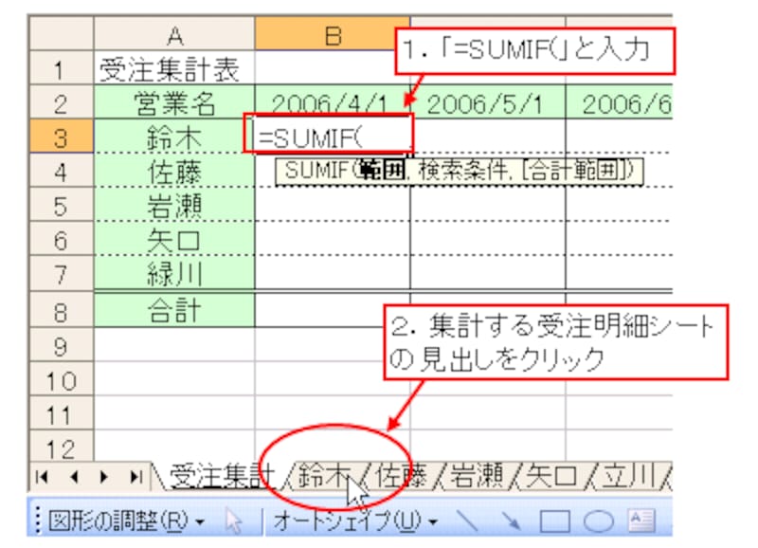Select row 7 header
Viewport: 758px width, 548px height.
point(61,274)
